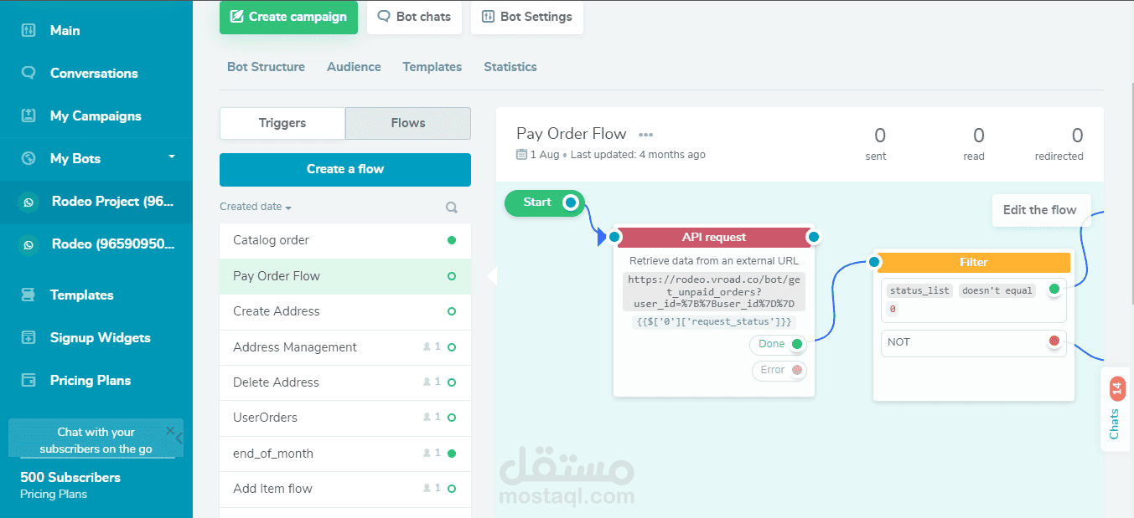Open the Delete Address flow
This screenshot has width=1134, height=518.
(x=345, y=382)
